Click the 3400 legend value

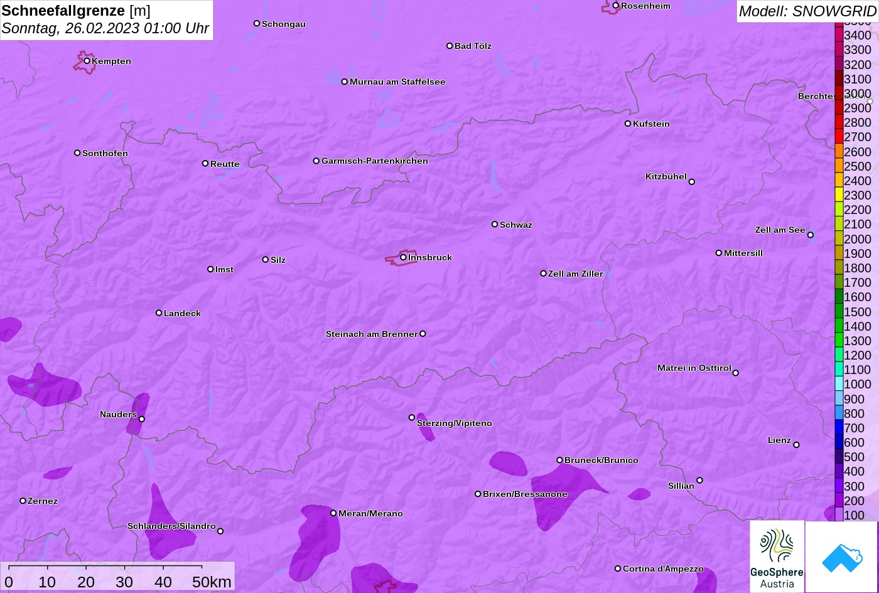tap(858, 36)
